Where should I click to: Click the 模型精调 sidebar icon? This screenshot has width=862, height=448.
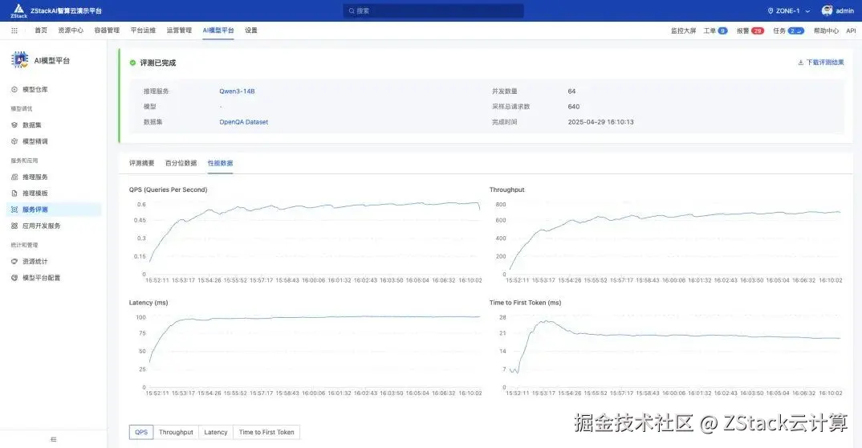(14, 142)
